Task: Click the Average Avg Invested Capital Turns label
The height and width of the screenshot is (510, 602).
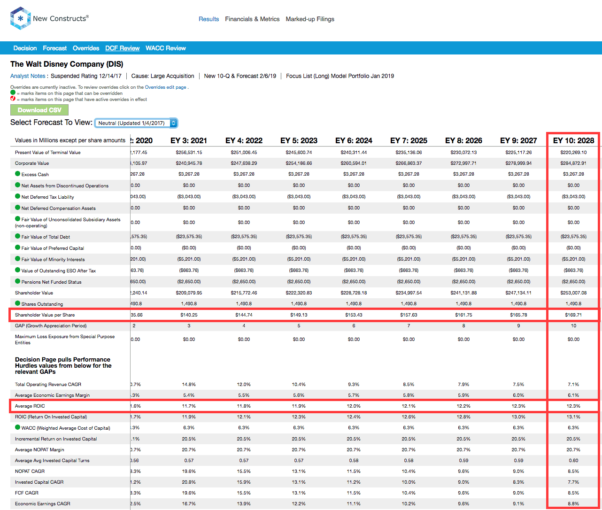Action: pos(52,460)
